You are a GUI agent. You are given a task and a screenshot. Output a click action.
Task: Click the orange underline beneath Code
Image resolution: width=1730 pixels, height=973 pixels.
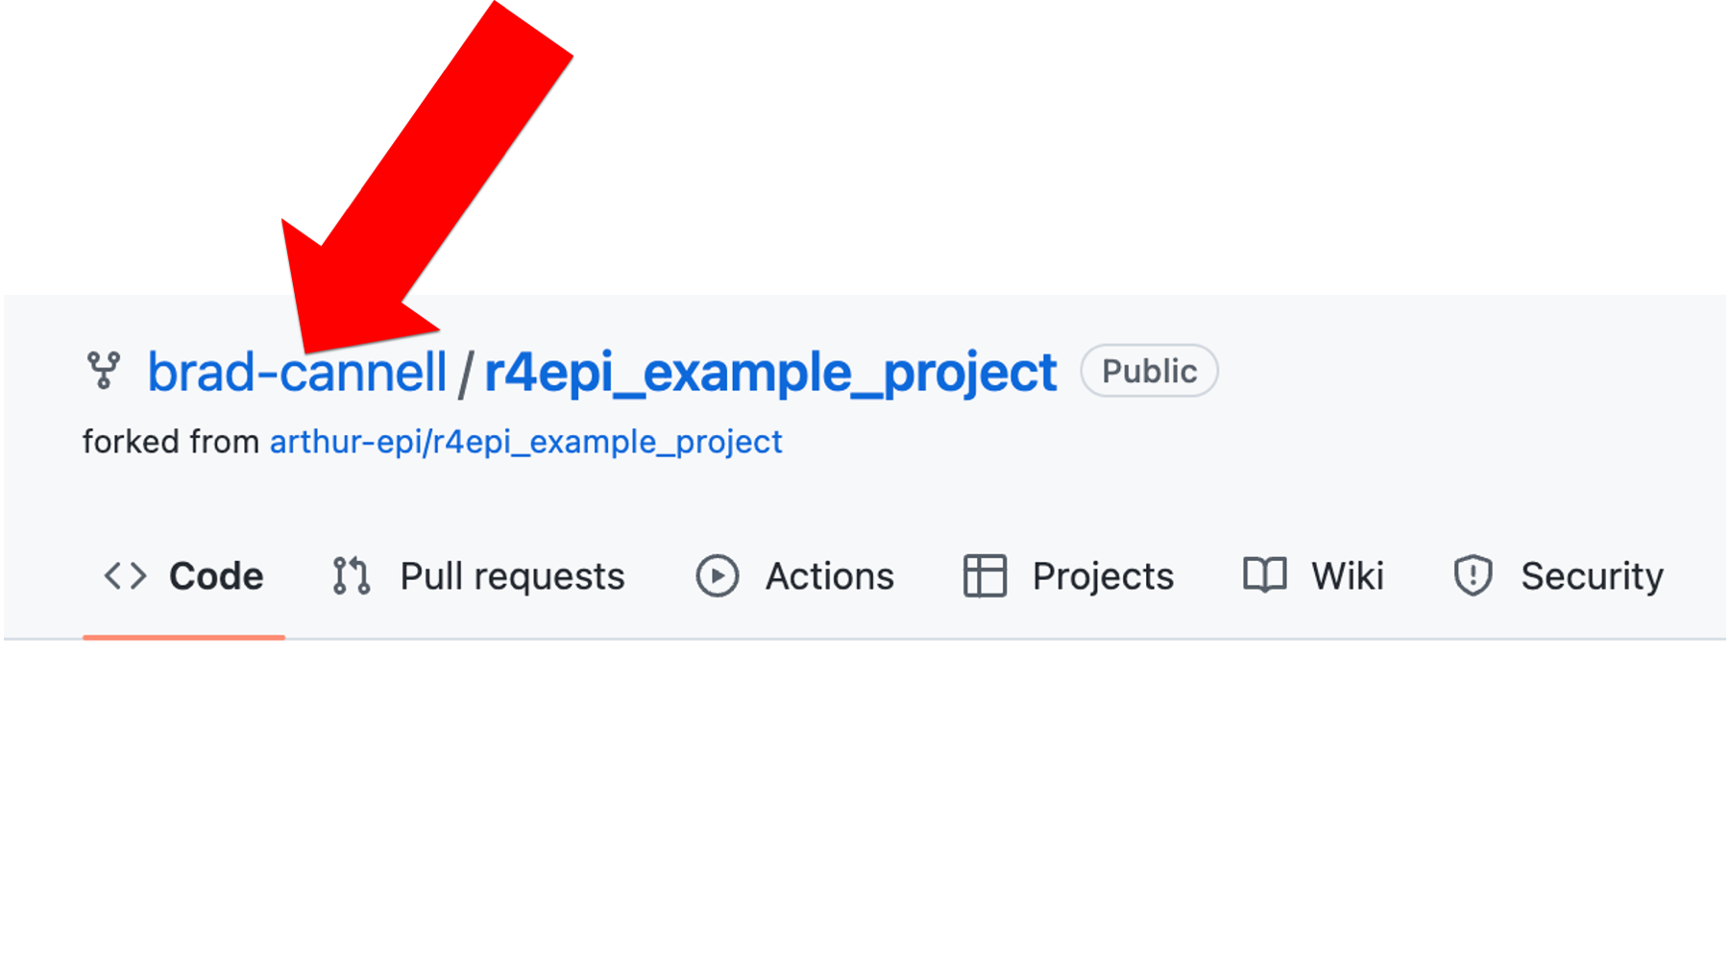(183, 637)
